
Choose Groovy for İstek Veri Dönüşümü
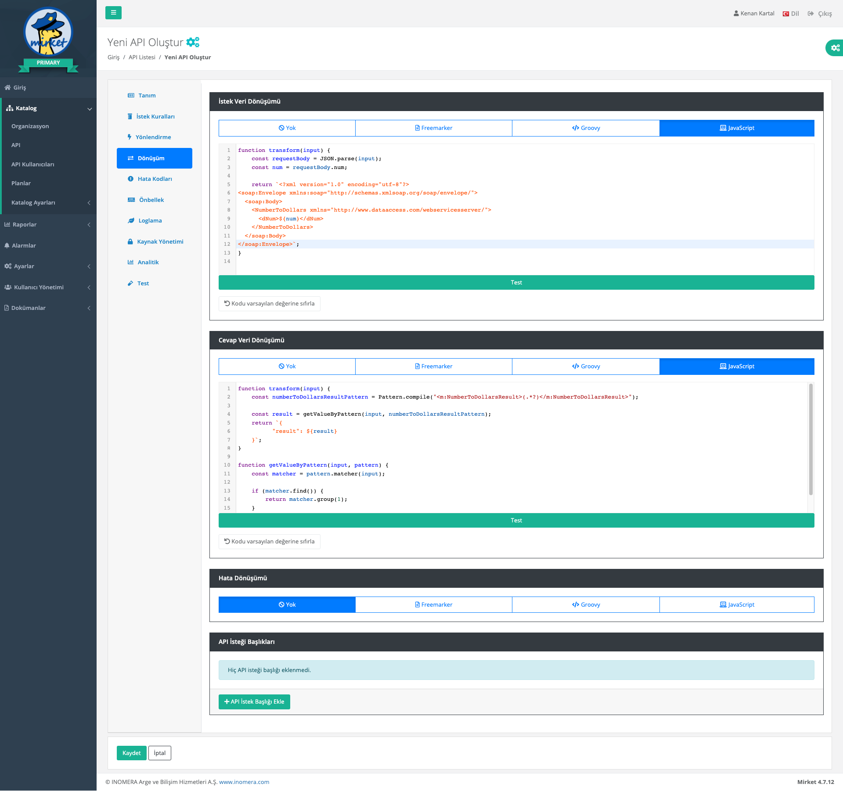tap(586, 128)
